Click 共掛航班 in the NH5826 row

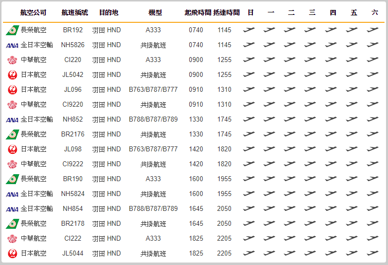(153, 45)
